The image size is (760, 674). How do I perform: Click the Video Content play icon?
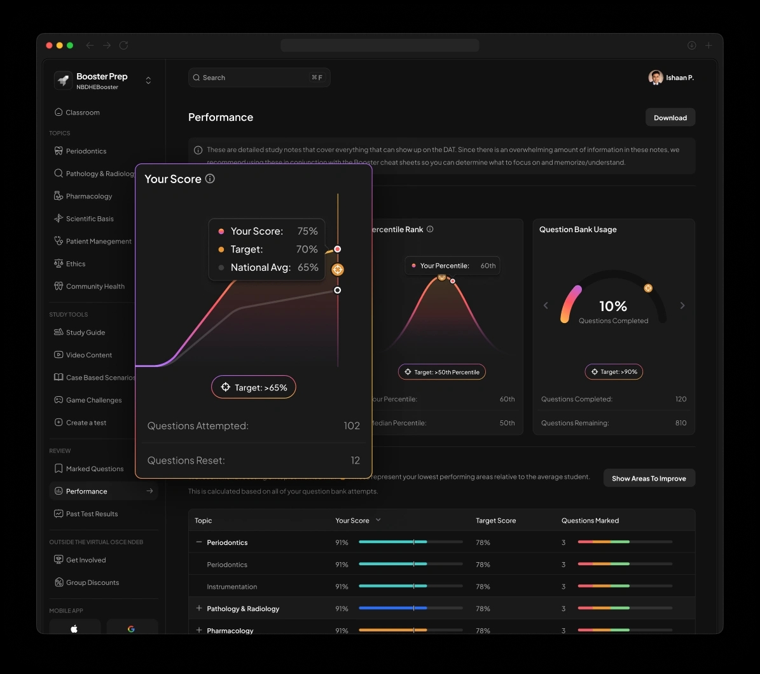click(x=59, y=355)
